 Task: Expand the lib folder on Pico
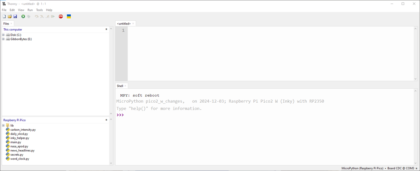[3, 125]
